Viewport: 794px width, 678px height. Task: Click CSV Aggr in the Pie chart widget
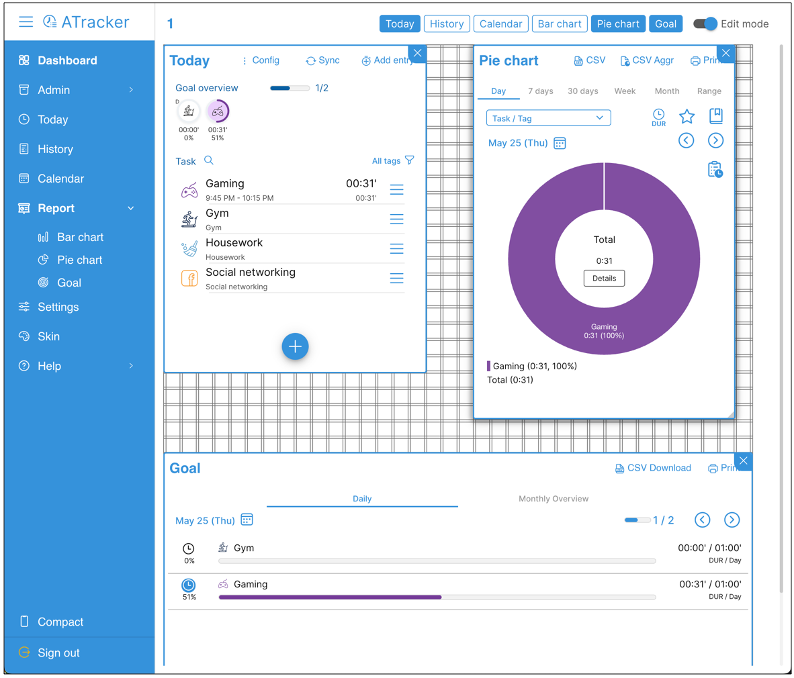(x=647, y=60)
